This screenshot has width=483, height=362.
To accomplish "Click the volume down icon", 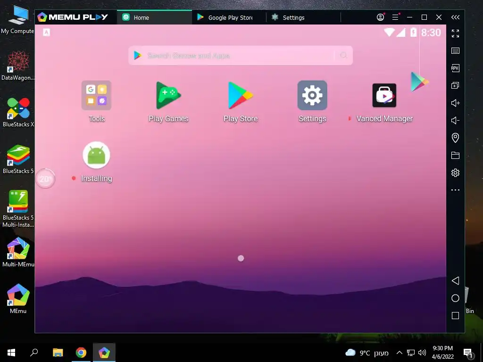I will tap(455, 120).
